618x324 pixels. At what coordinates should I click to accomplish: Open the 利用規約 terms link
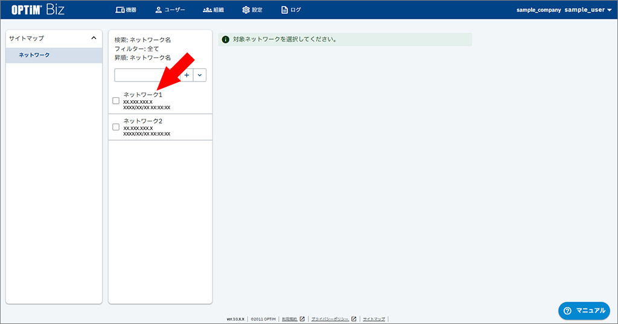pyautogui.click(x=293, y=319)
